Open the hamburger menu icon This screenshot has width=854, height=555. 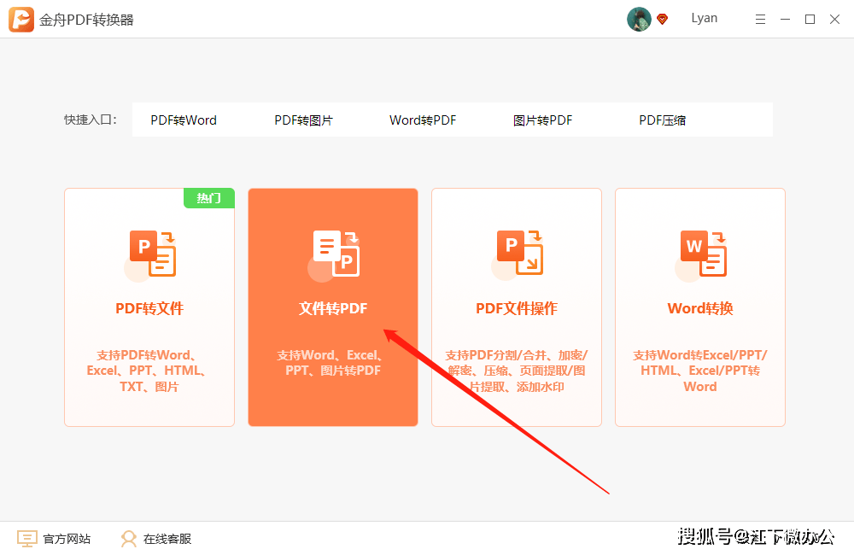click(760, 18)
